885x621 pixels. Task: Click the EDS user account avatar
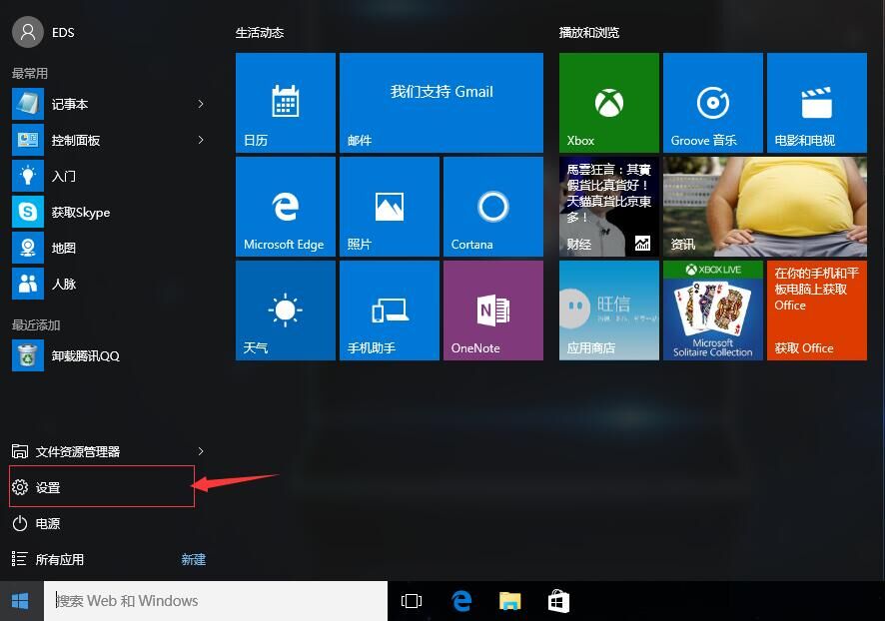point(28,32)
